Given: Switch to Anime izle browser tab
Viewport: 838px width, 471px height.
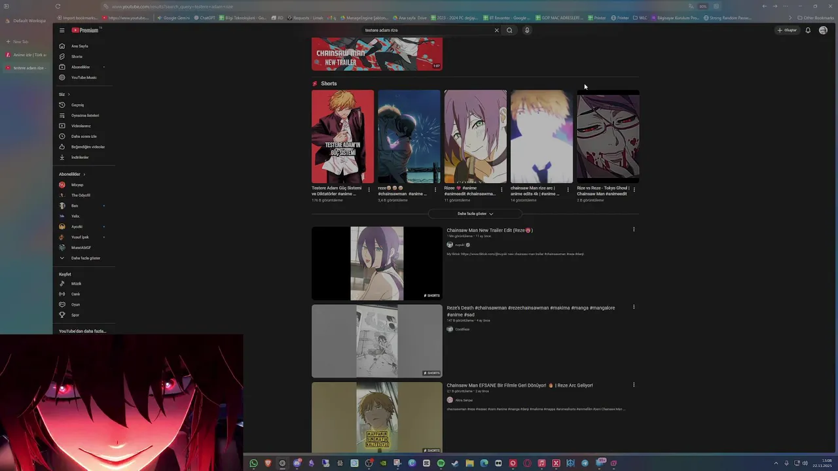Looking at the screenshot, I should pos(26,55).
